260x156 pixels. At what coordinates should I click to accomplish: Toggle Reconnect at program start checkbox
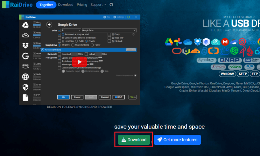[59, 35]
